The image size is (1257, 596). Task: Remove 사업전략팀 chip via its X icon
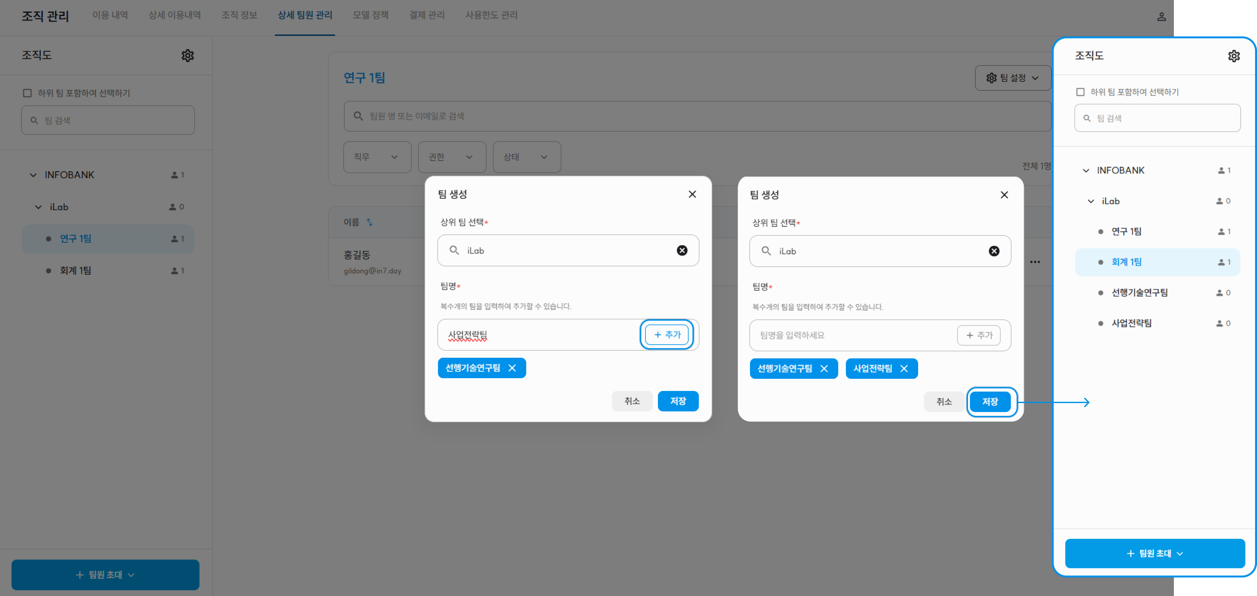(x=904, y=369)
